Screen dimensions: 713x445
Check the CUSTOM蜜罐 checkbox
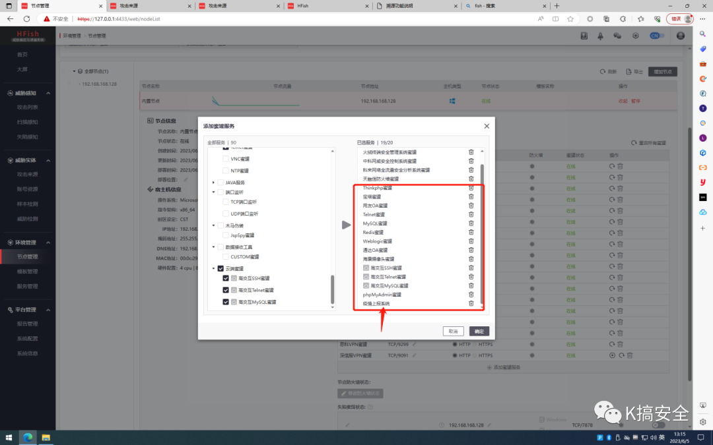(x=226, y=257)
